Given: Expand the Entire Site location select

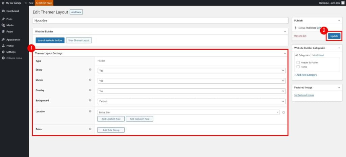Looking at the screenshot, I should (188, 112).
